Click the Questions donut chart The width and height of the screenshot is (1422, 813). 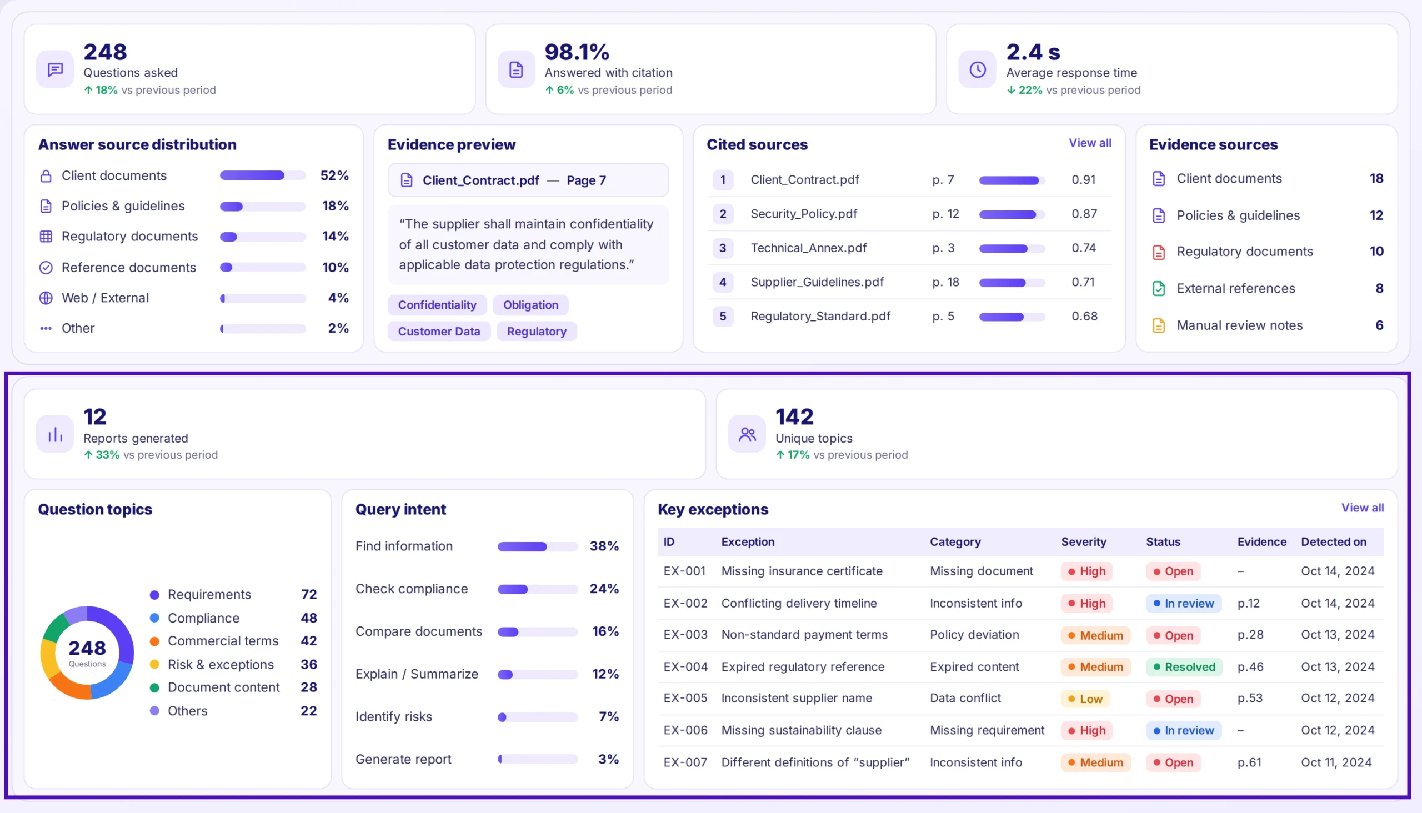(x=87, y=652)
